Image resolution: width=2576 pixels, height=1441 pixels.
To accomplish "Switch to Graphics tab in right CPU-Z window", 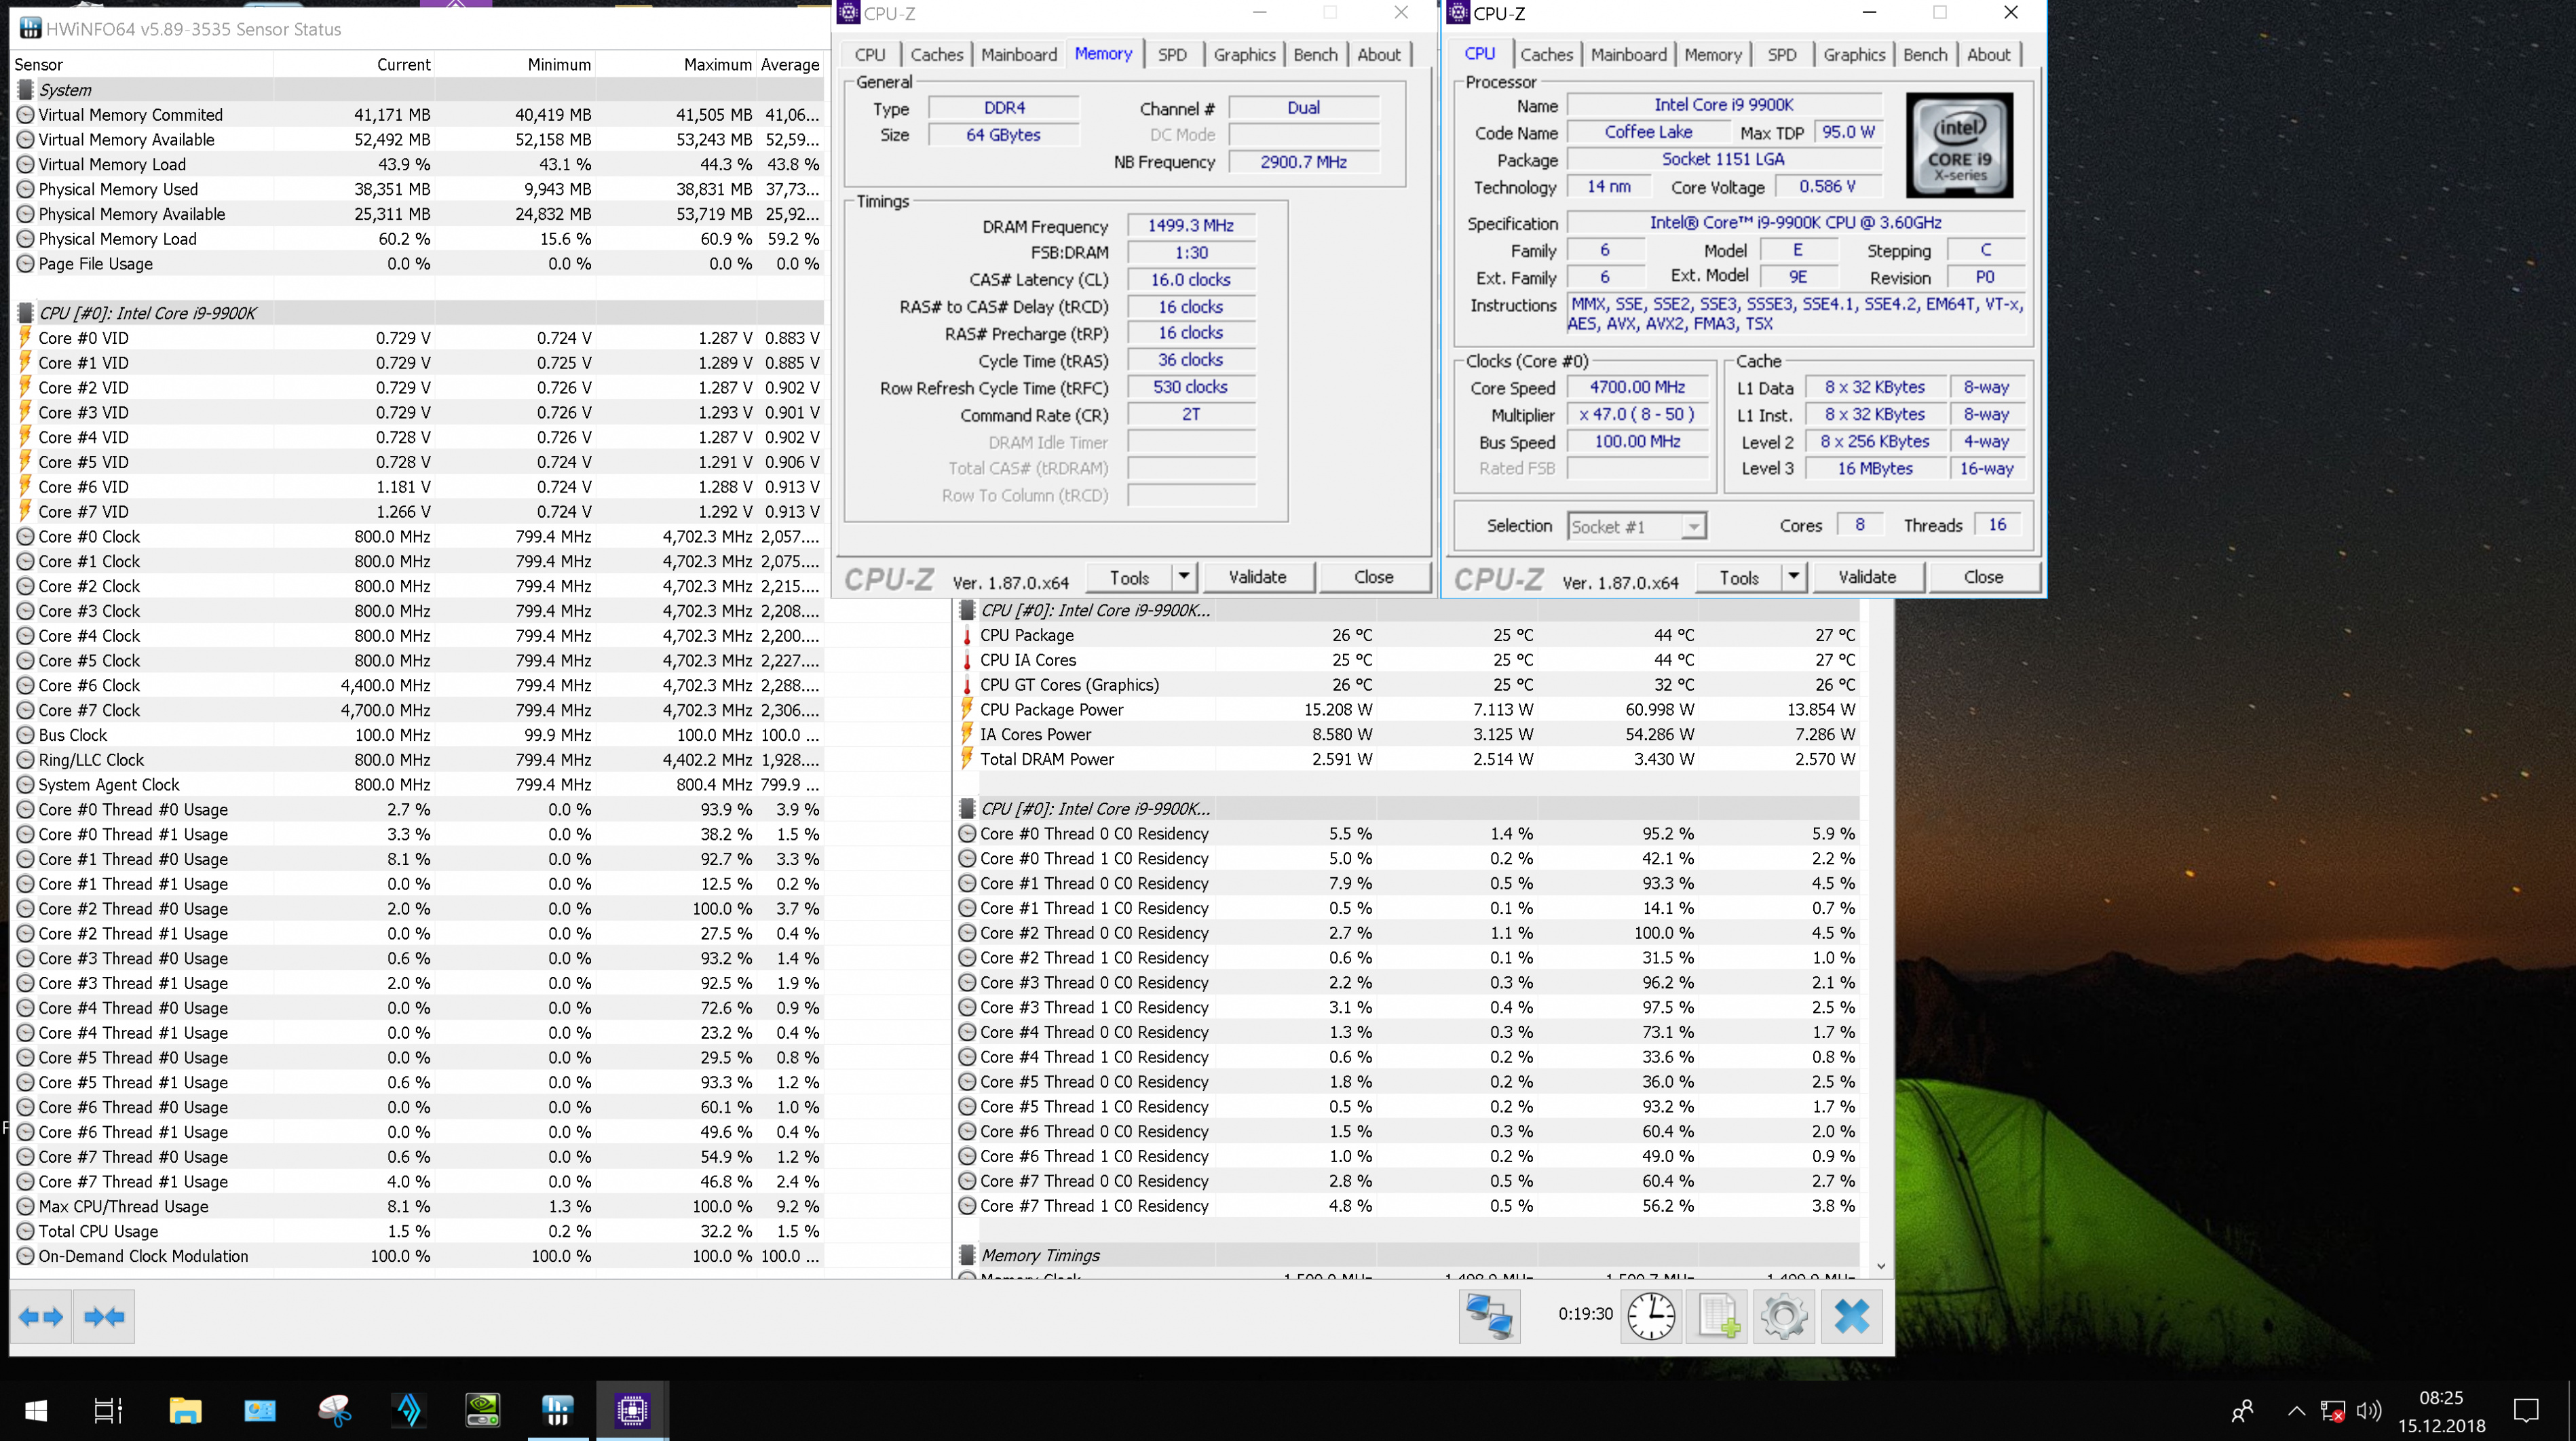I will coord(1854,55).
